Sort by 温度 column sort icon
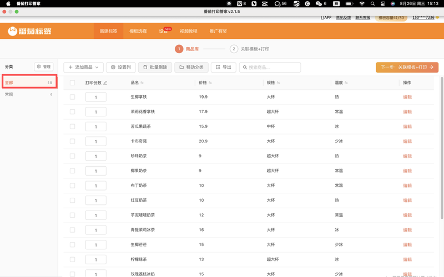 (x=346, y=83)
